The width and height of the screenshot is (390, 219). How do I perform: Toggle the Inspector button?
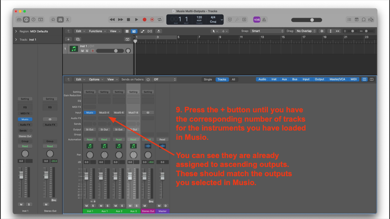coord(26,20)
